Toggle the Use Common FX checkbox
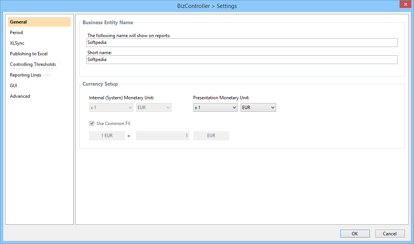This screenshot has width=414, height=244. (x=92, y=123)
